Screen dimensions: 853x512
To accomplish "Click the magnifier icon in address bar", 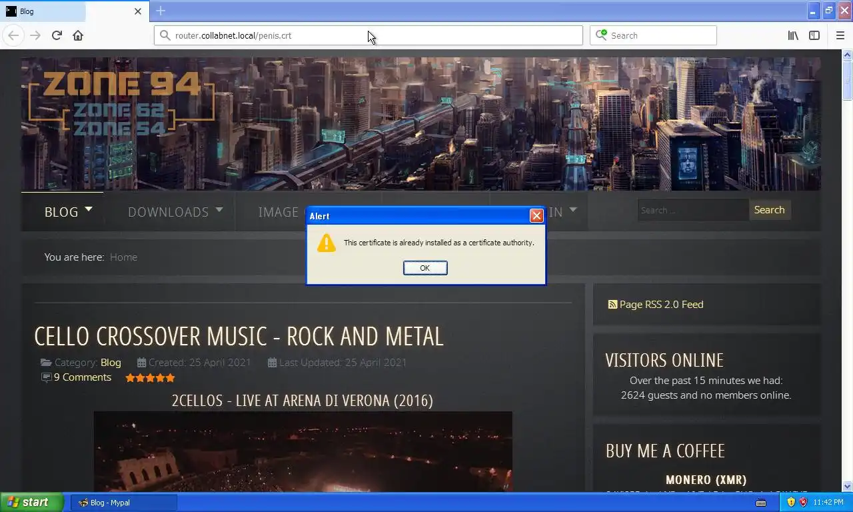I will pos(164,35).
